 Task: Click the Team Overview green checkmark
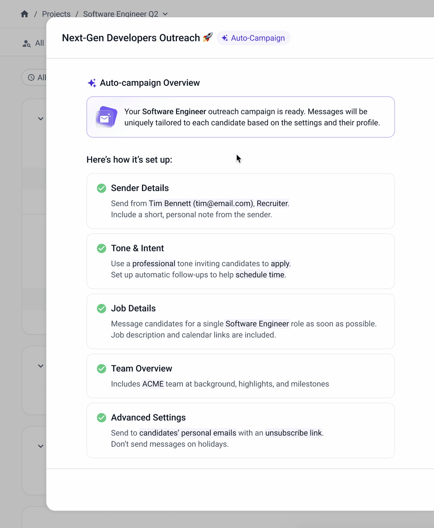click(x=101, y=369)
